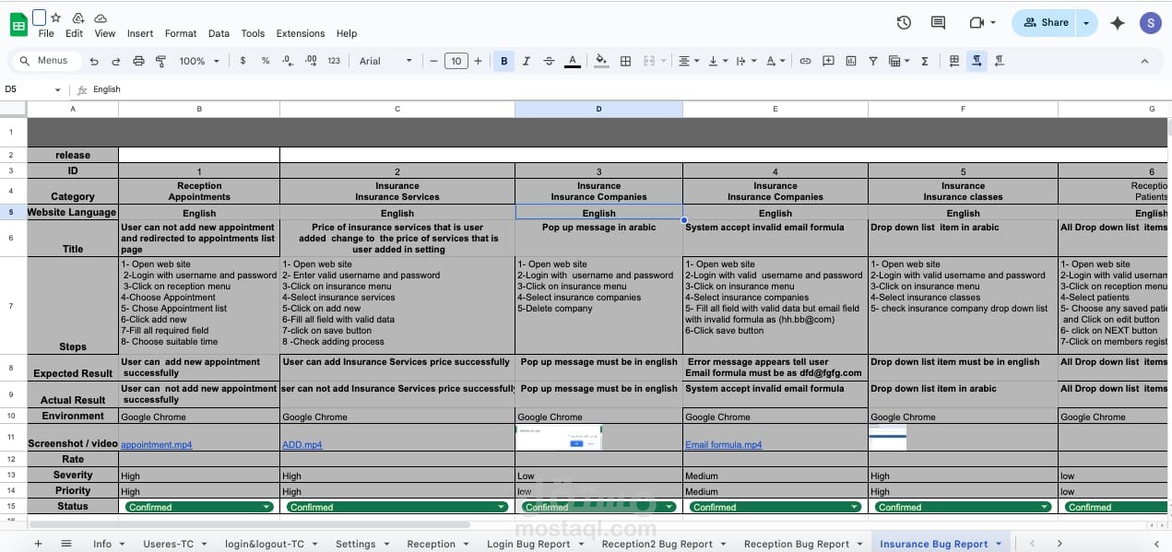Open the Extensions menu
The height and width of the screenshot is (552, 1172).
(301, 33)
